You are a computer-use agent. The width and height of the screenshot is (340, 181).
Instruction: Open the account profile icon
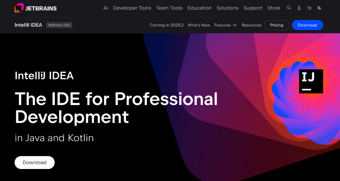click(299, 8)
